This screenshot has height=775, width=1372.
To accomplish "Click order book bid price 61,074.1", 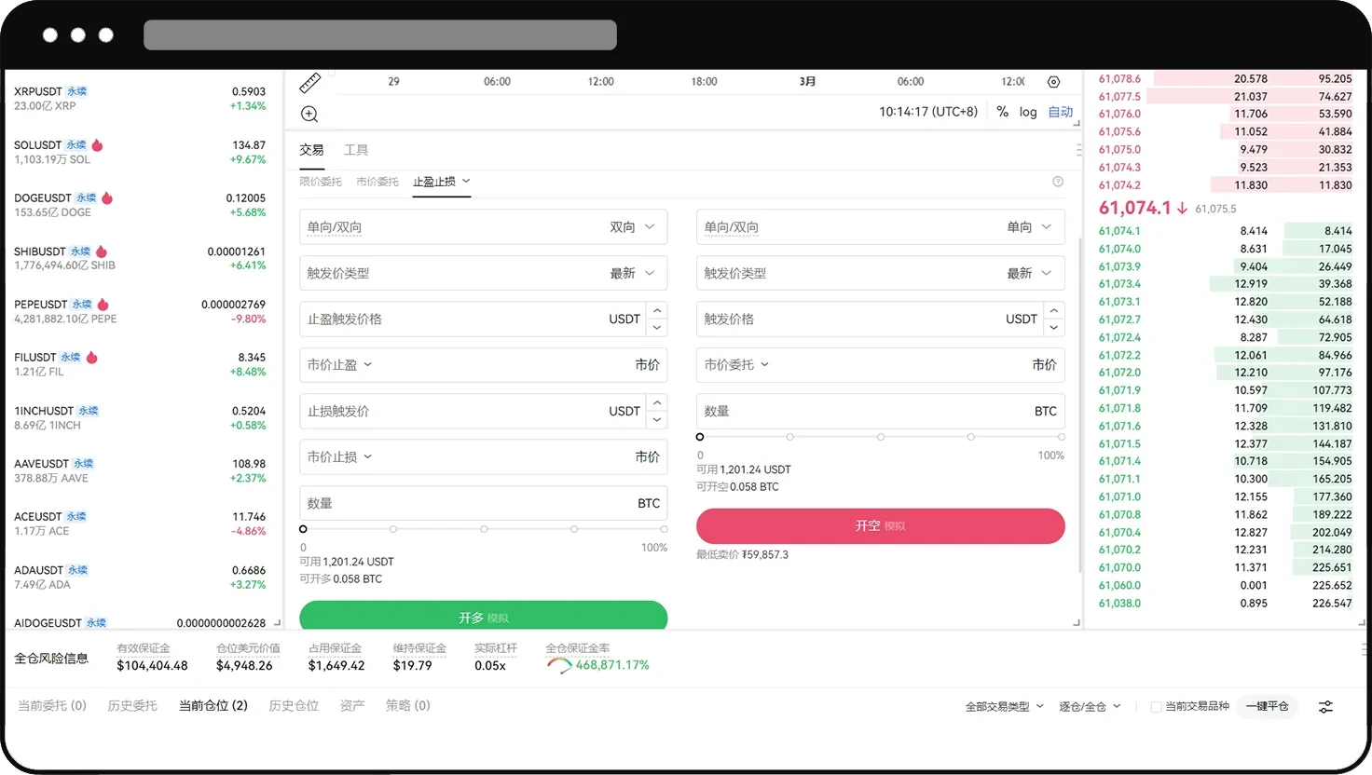I will pos(1119,231).
